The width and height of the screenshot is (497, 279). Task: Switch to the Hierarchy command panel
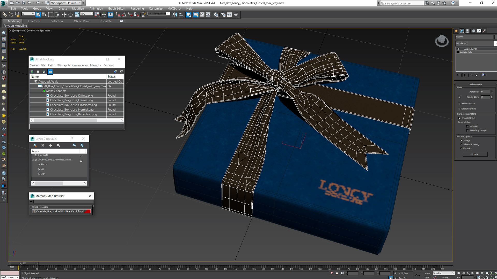[467, 31]
